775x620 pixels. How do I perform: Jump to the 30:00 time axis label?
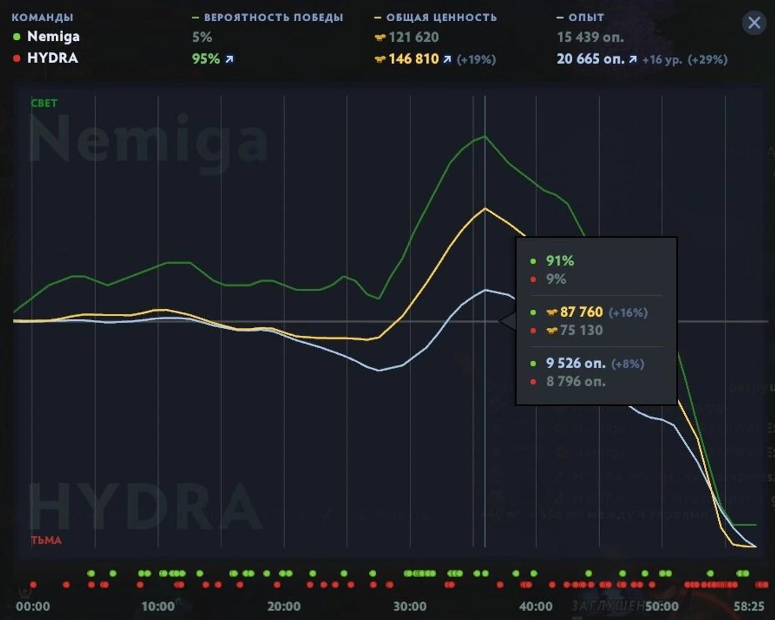(x=410, y=606)
